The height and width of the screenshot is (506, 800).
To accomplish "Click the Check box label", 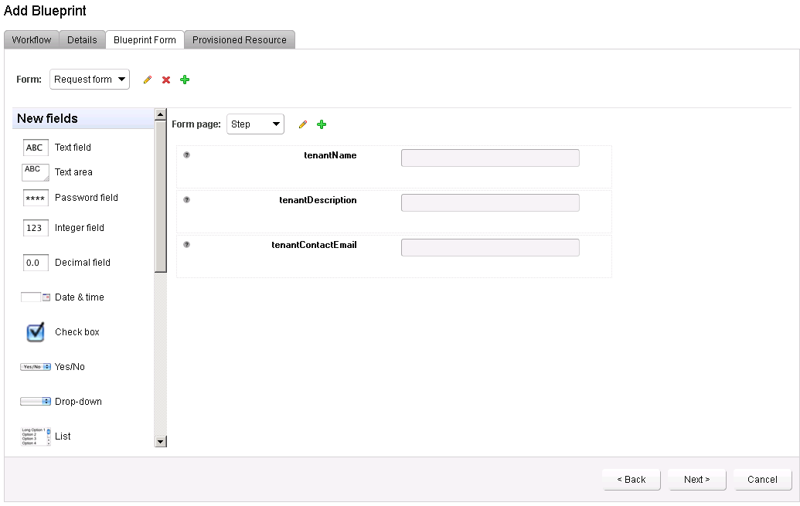I will 77,332.
